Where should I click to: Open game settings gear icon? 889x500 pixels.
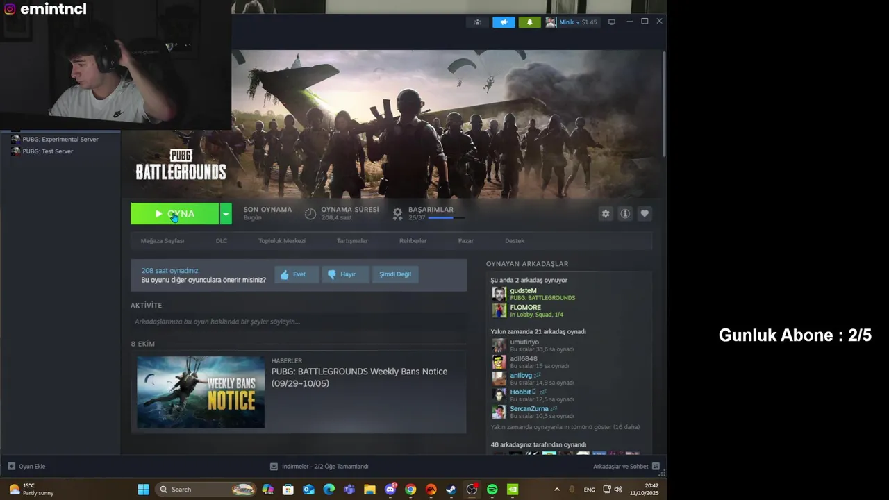(606, 214)
